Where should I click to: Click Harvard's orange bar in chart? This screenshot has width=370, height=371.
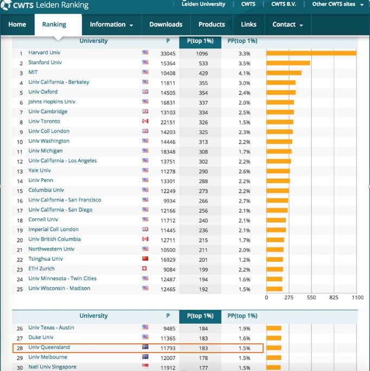tap(311, 53)
